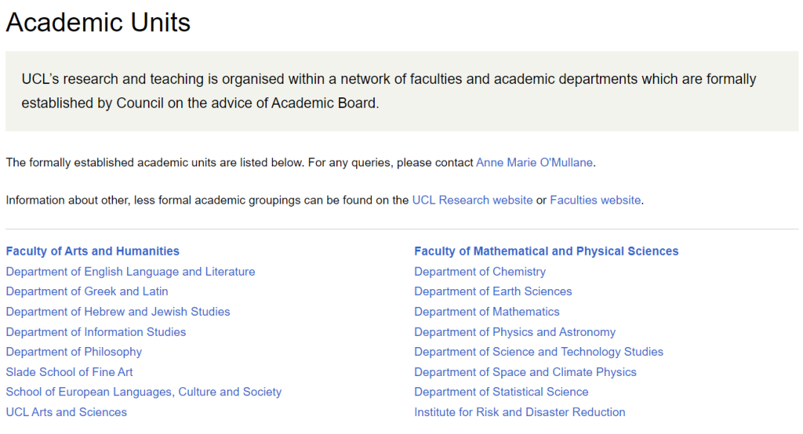
Task: Select Department of Earth Sciences link
Action: (493, 291)
